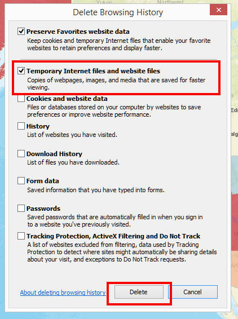This screenshot has width=238, height=319.
Task: Cancel the Delete Browsing History dialog
Action: pyautogui.click(x=192, y=292)
